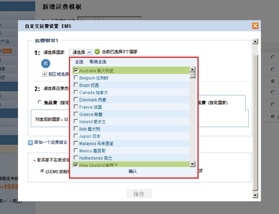Click the dialog scroll-down arrow
The width and height of the screenshot is (279, 214).
pyautogui.click(x=255, y=195)
